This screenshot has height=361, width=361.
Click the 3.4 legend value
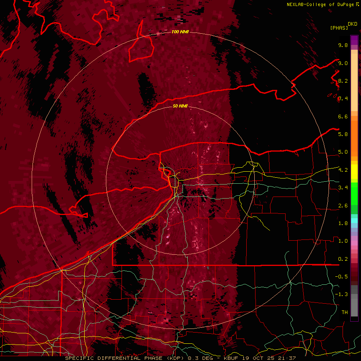pos(343,188)
